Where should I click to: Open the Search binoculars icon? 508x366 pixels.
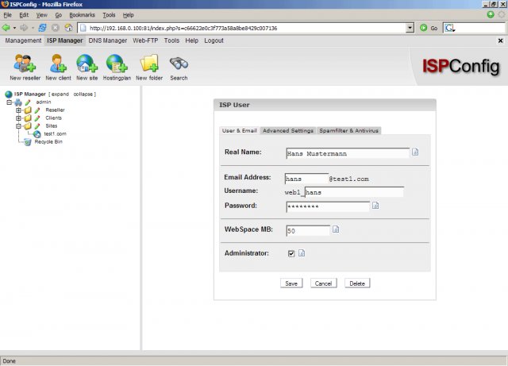[179, 64]
